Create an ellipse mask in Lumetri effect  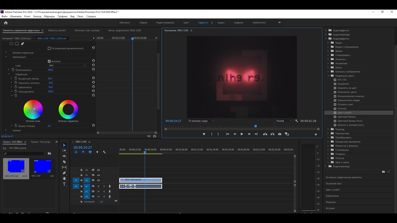11,44
